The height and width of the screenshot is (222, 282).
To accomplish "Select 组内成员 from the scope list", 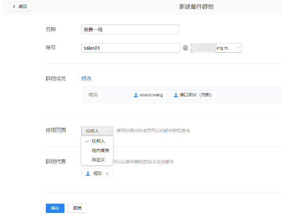I will pyautogui.click(x=100, y=150).
